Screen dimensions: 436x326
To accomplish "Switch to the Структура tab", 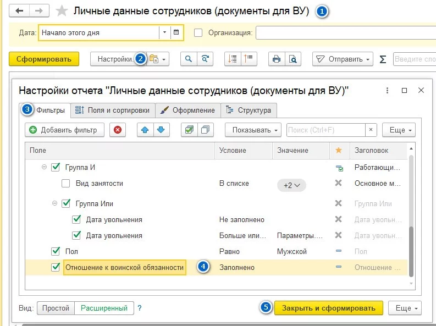I will (249, 110).
